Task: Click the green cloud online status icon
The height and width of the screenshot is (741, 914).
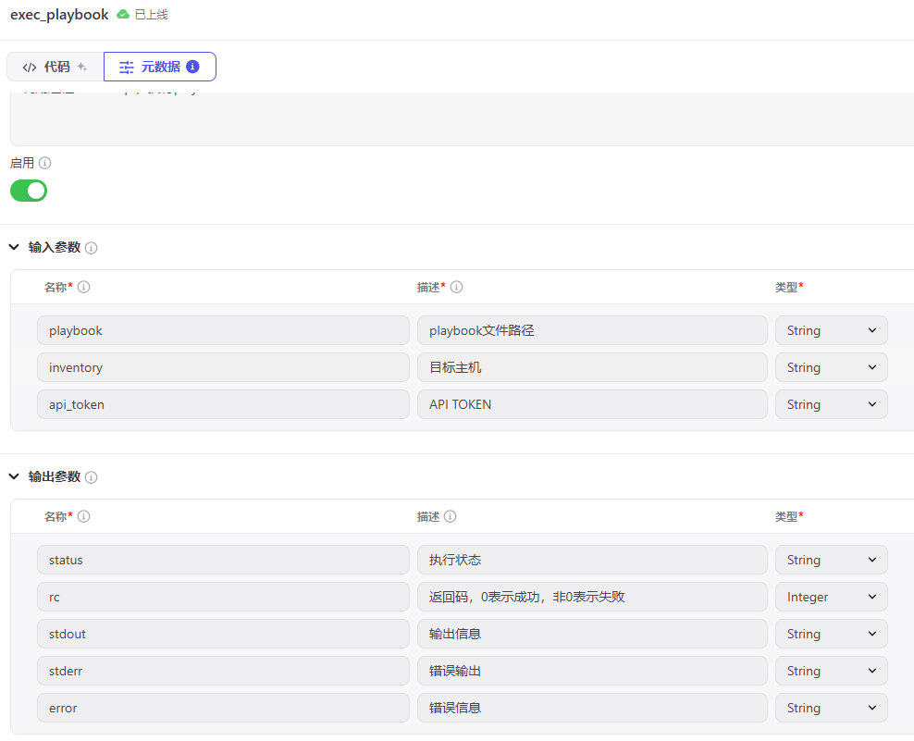Action: [x=122, y=15]
